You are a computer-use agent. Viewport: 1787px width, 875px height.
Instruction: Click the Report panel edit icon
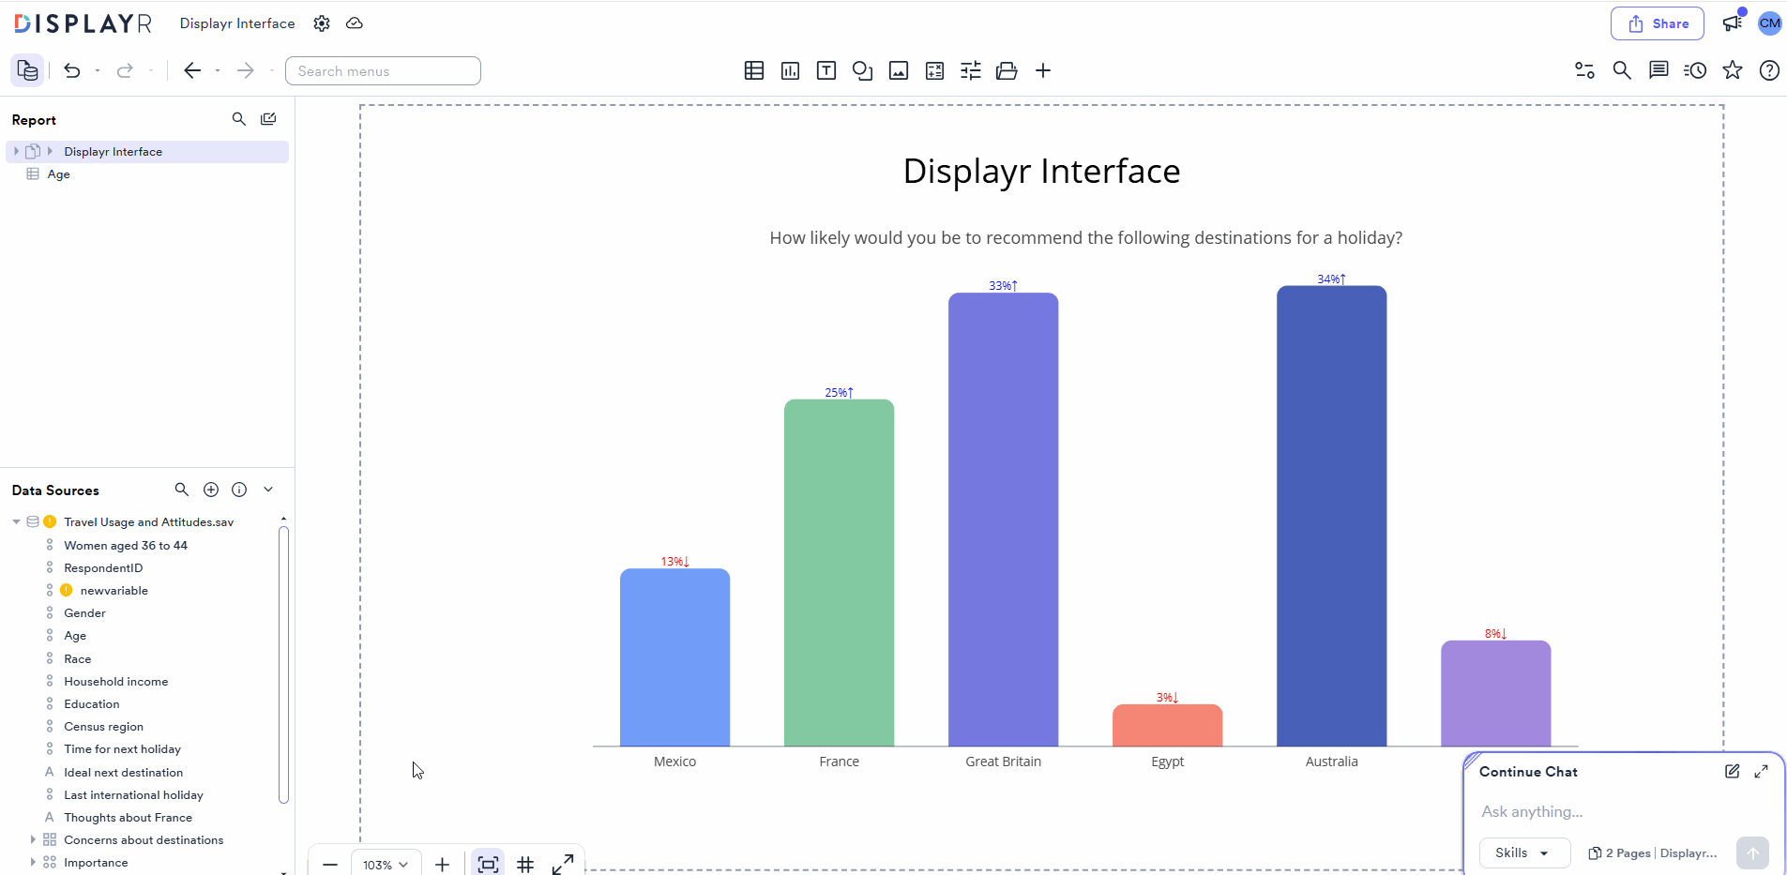268,119
